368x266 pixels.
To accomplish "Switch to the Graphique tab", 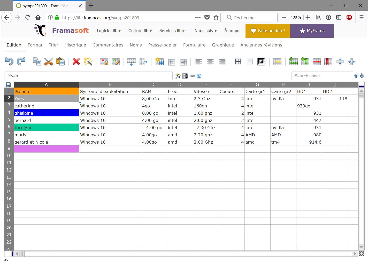I will pyautogui.click(x=223, y=45).
